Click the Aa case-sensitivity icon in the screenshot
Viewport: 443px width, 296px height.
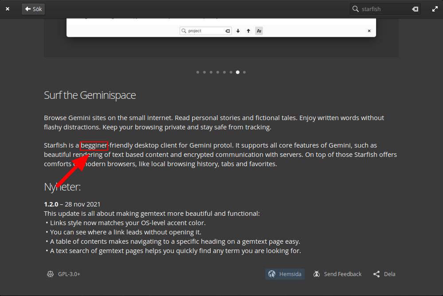point(259,31)
